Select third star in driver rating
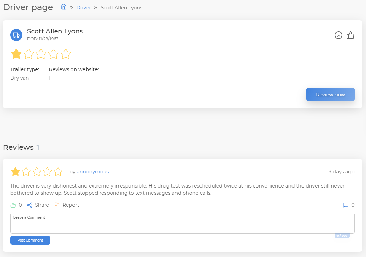366x257 pixels. tap(41, 54)
